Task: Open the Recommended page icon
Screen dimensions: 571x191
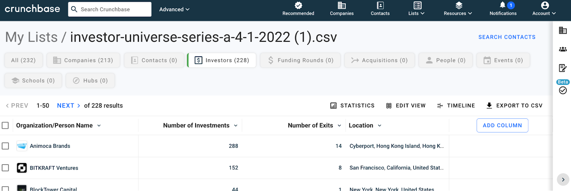Action: tap(298, 5)
